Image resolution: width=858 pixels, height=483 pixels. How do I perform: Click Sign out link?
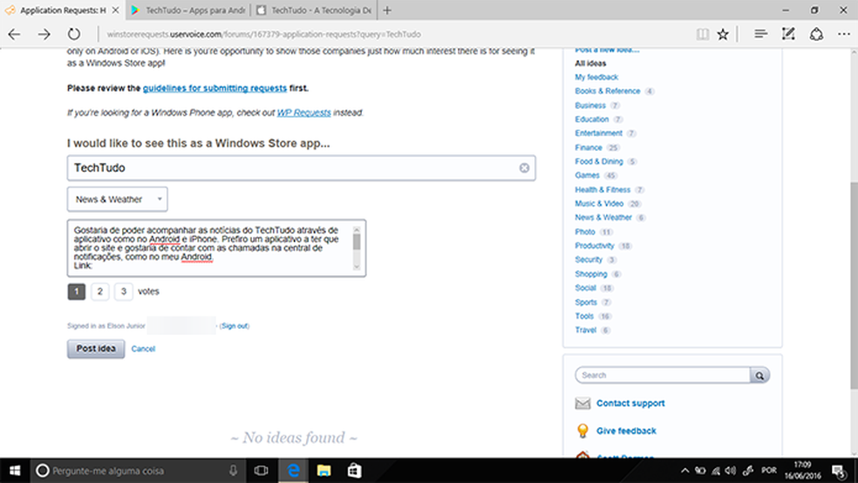[x=235, y=326]
